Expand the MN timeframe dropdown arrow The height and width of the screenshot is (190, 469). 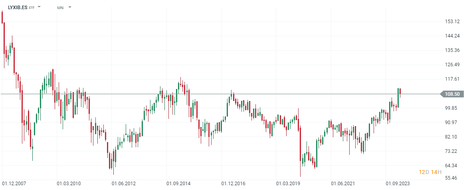(70, 7)
